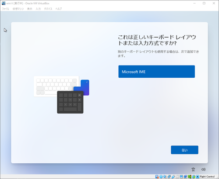
Task: Click the keyboard capture indicator icon
Action: pos(198,177)
